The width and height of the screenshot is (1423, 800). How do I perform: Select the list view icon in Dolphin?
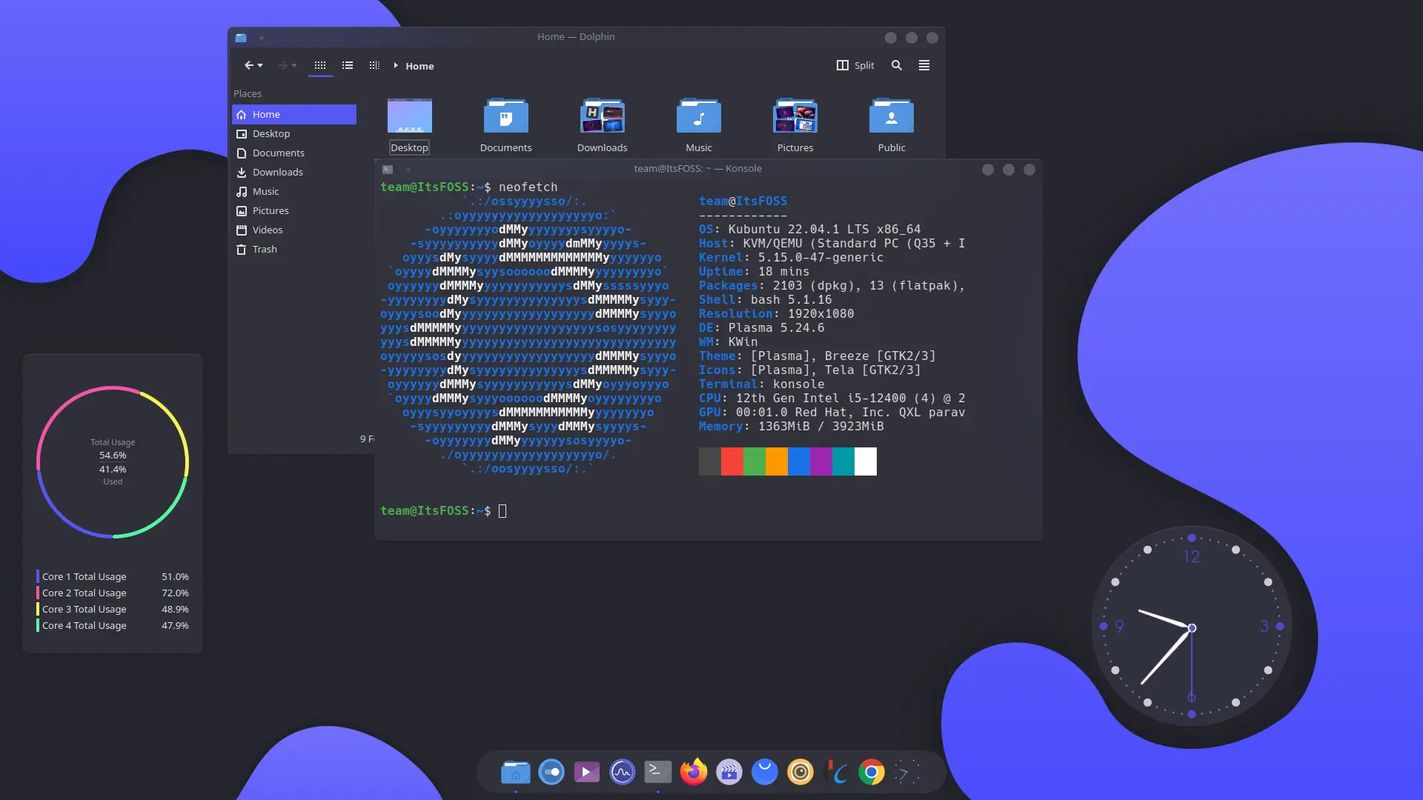347,65
